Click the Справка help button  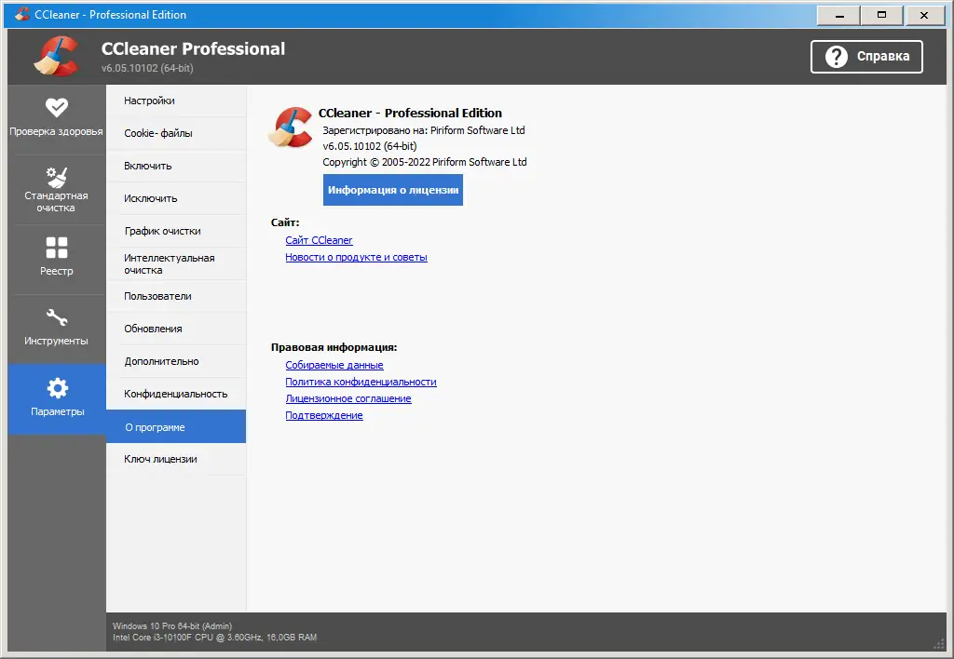coord(866,56)
